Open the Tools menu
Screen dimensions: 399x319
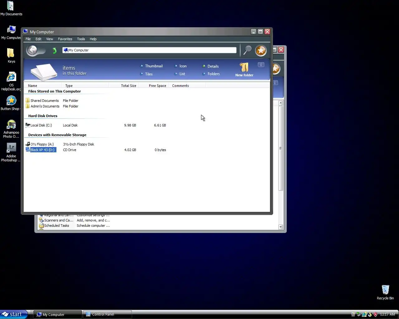point(81,39)
